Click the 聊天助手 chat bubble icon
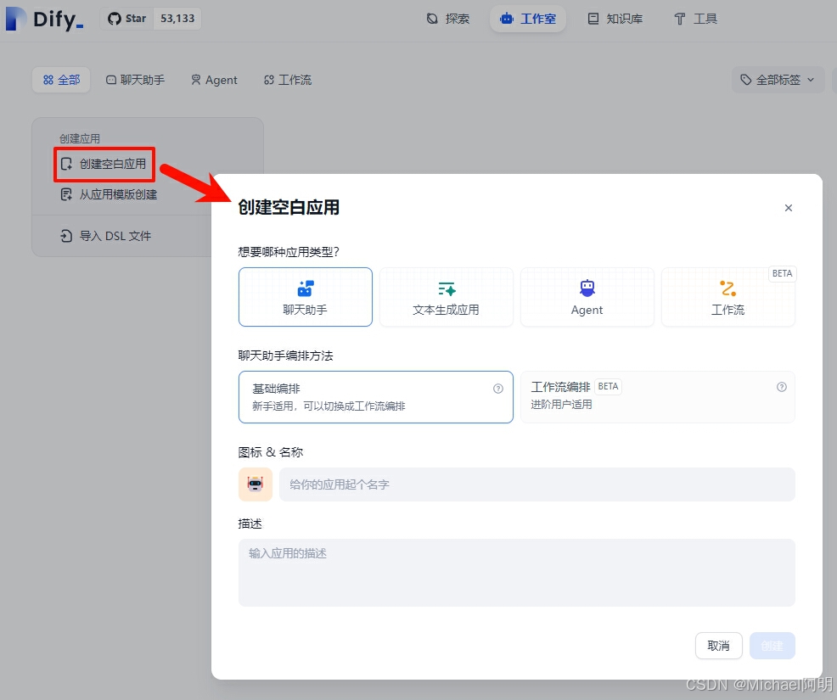 [x=111, y=80]
